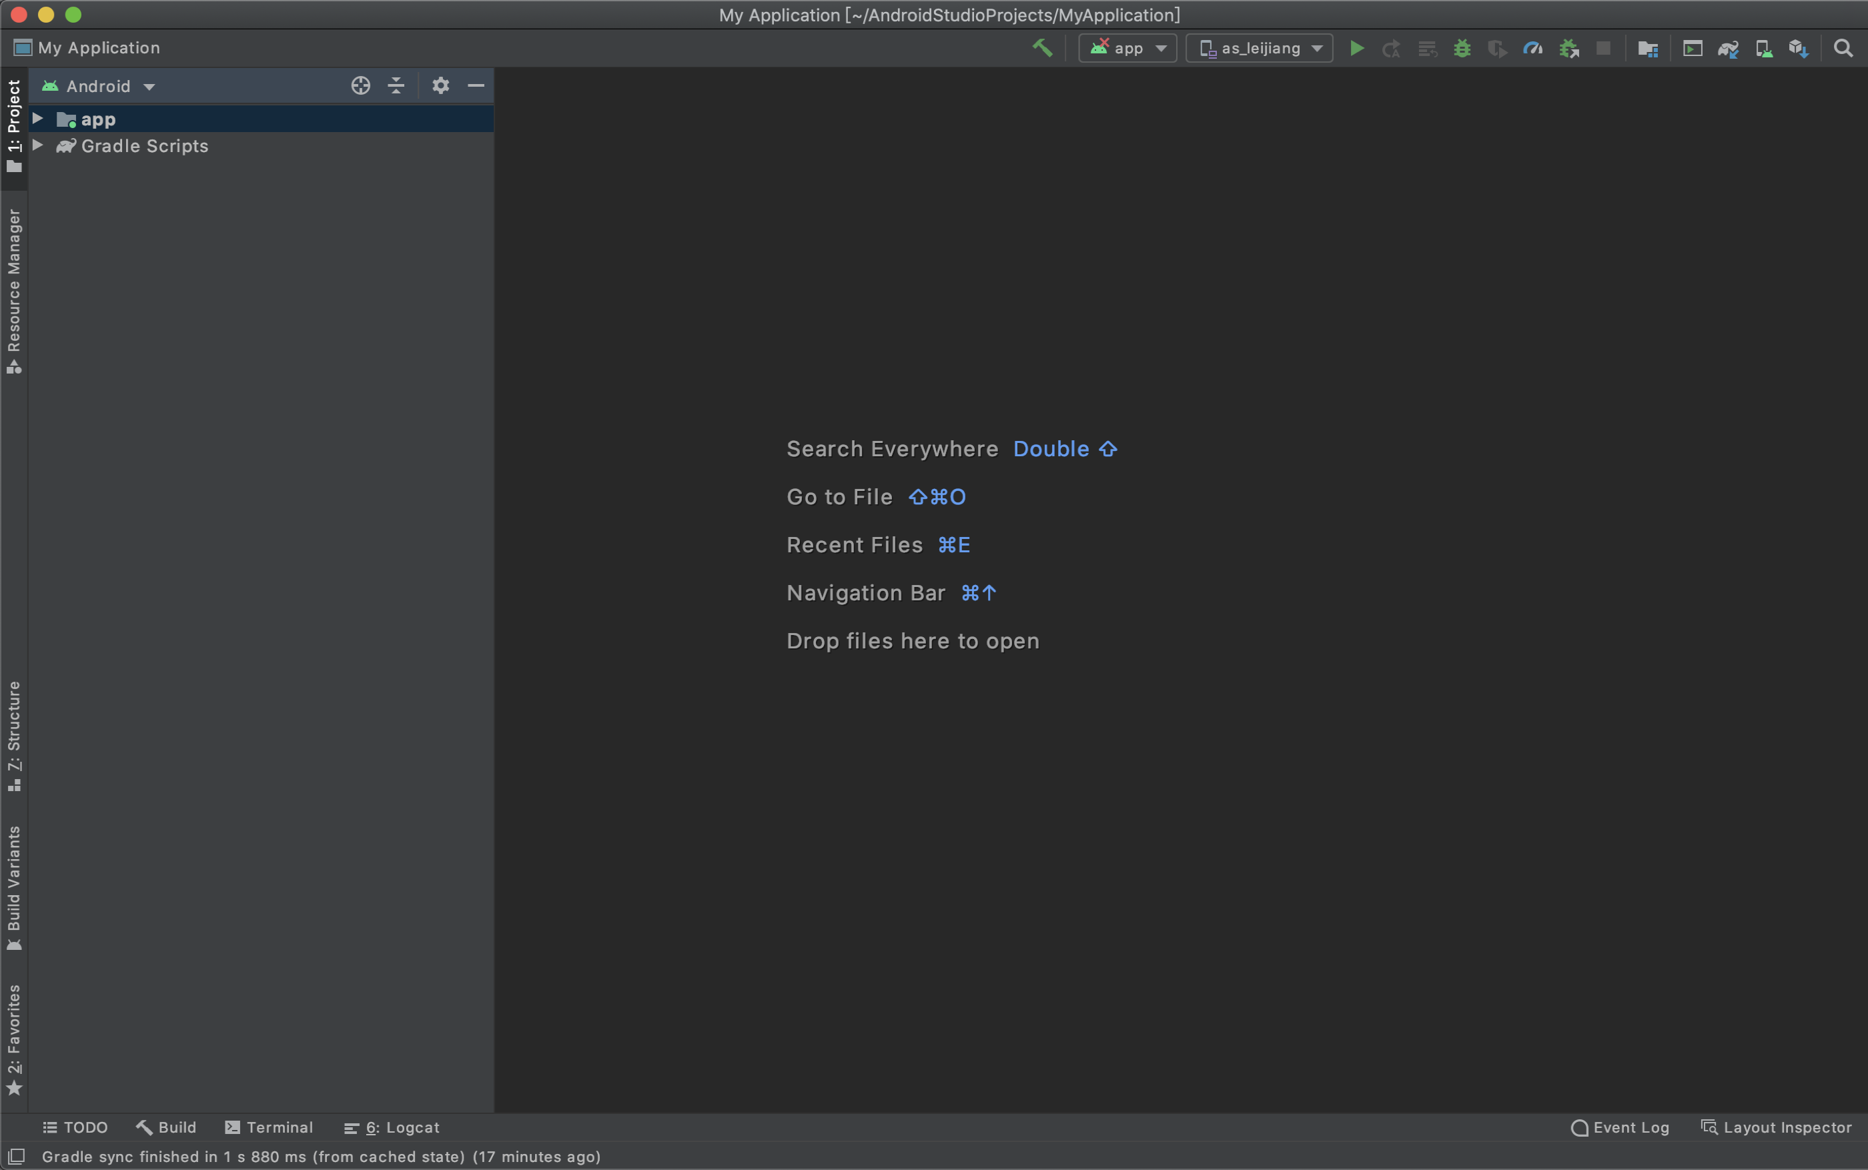This screenshot has width=1868, height=1170.
Task: Sync project with Gradle files elephant icon
Action: click(1728, 48)
